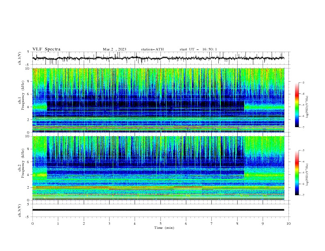325x251 pixels.
Task: Click the 'ch.3(V)' axis label
Action: tap(20, 210)
